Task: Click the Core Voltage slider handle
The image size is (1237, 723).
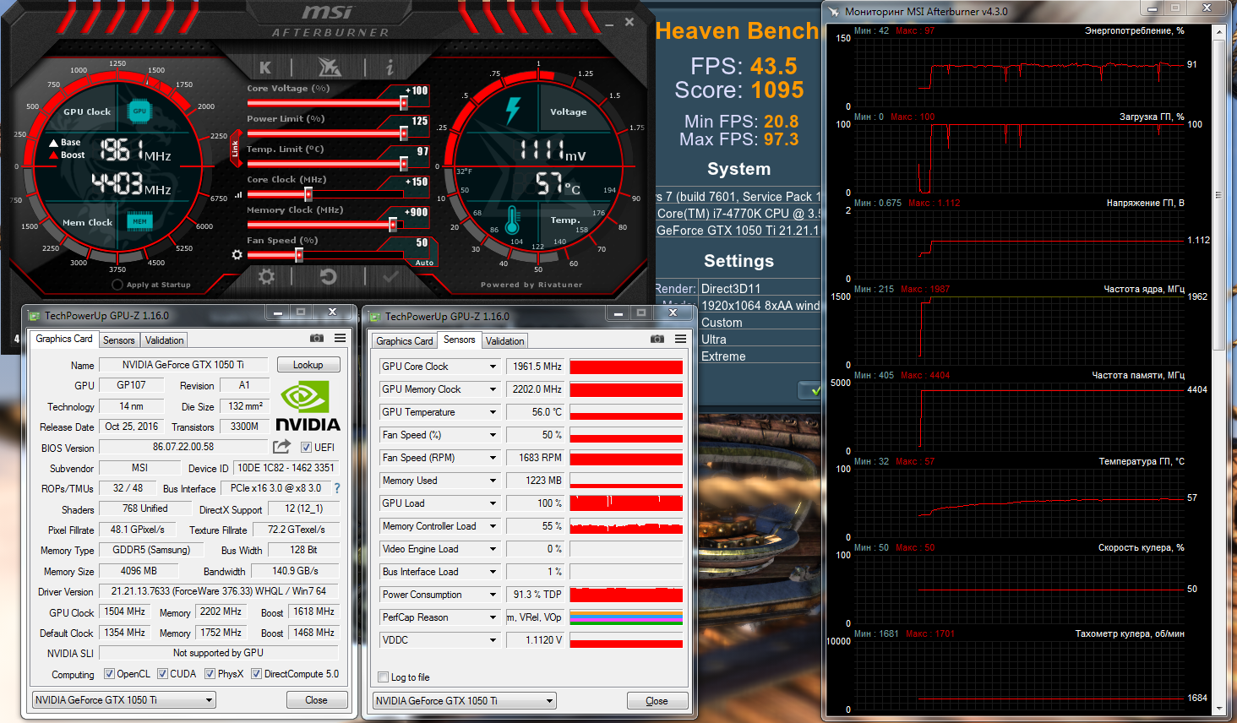Action: [x=404, y=103]
